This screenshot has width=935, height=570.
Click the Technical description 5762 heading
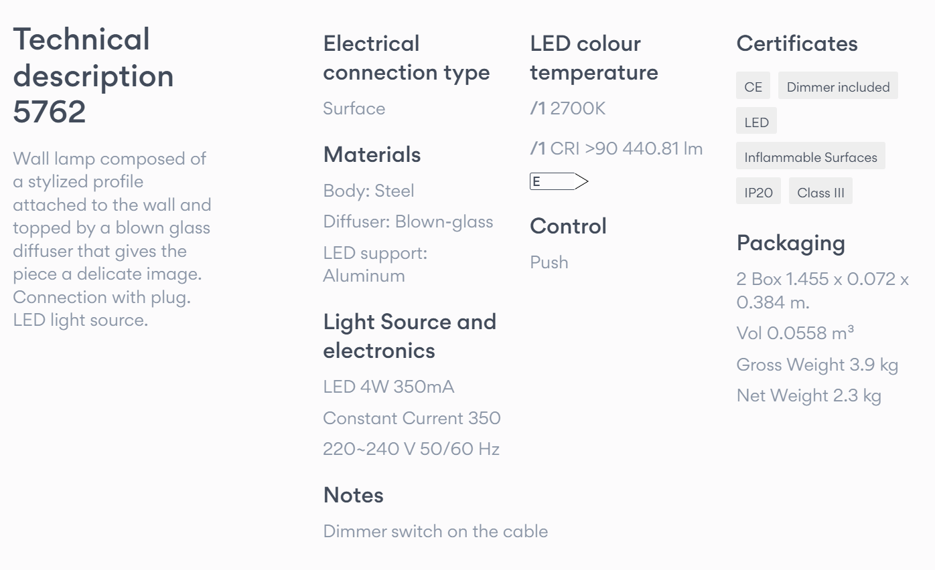(x=94, y=76)
